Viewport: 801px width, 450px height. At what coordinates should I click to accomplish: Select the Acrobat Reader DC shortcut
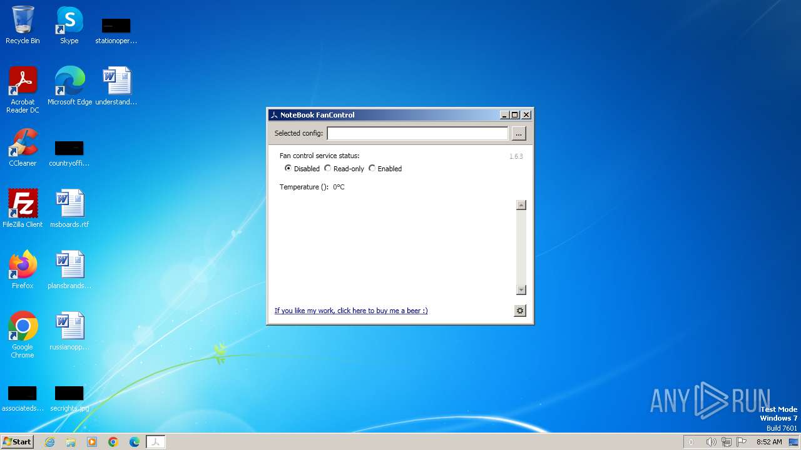click(x=23, y=91)
